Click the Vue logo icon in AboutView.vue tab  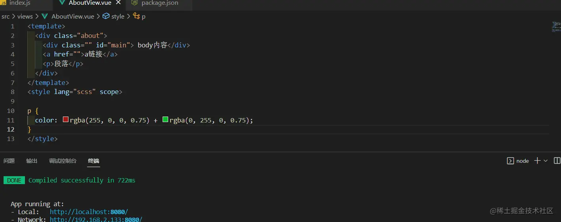pyautogui.click(x=62, y=3)
